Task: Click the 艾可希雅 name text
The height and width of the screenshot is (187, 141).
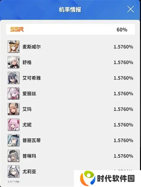Action: (32, 78)
